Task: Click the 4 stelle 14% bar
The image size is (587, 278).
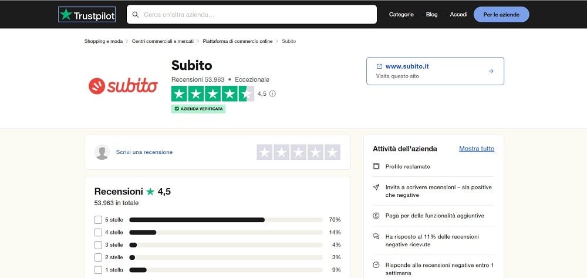Action: (226, 232)
